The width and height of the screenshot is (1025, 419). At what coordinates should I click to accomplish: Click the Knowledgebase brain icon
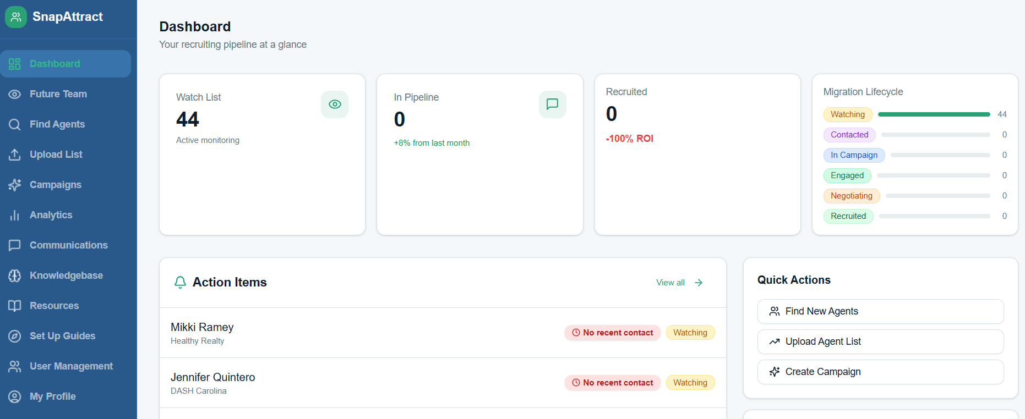click(15, 275)
